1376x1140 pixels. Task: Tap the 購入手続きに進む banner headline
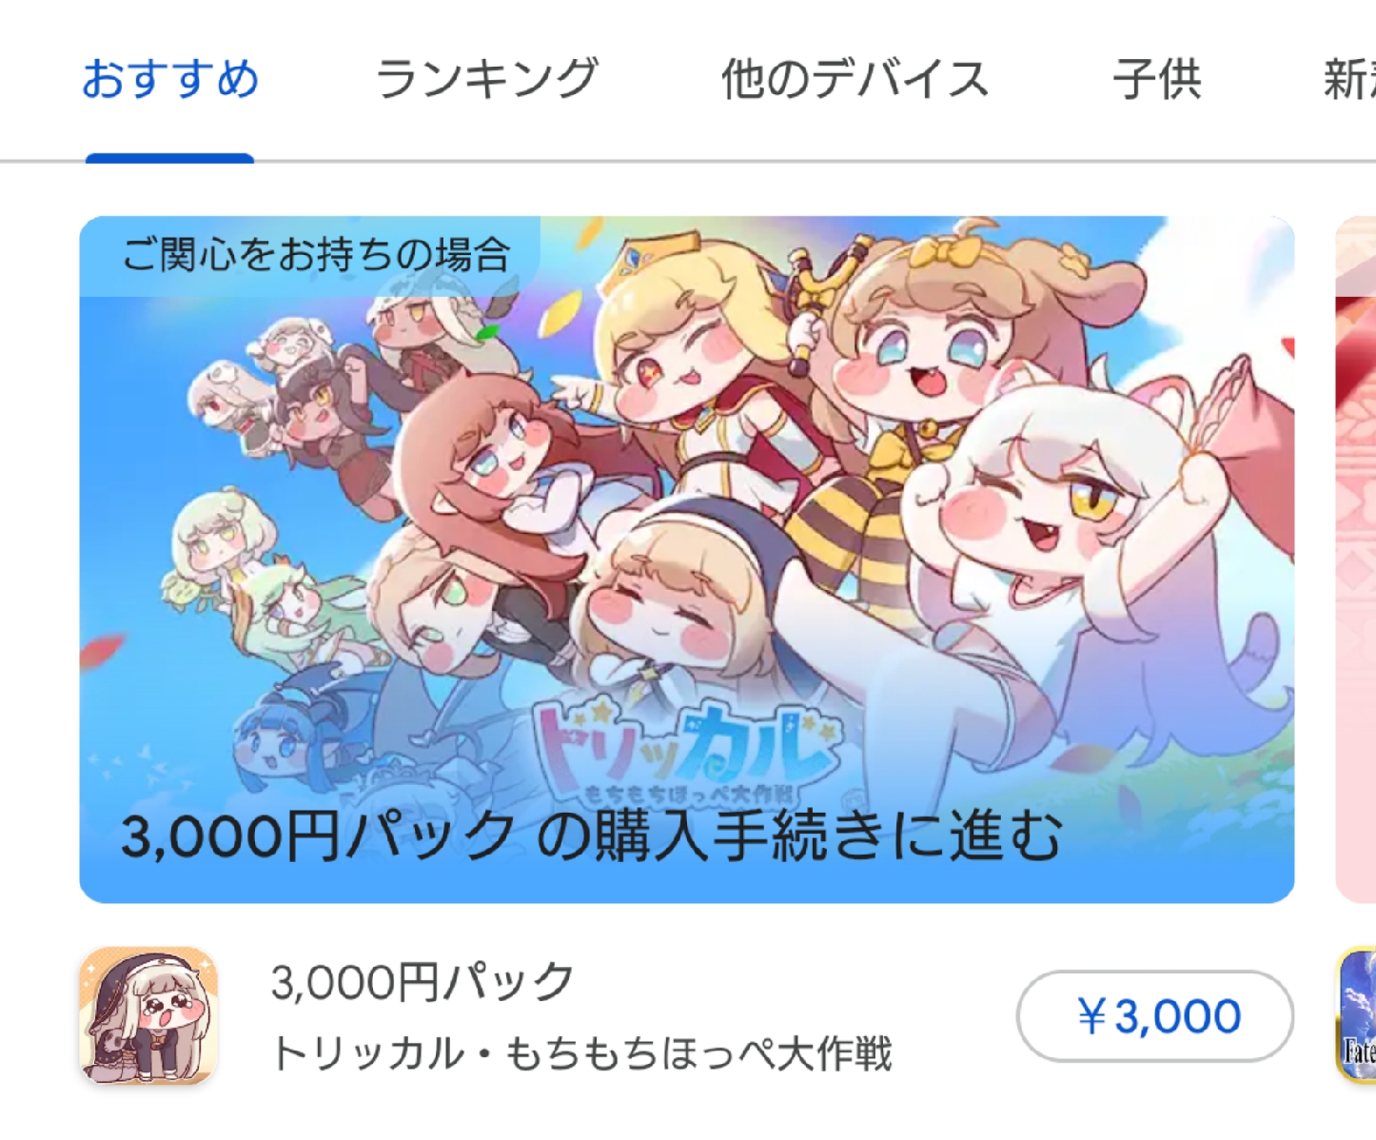click(590, 835)
